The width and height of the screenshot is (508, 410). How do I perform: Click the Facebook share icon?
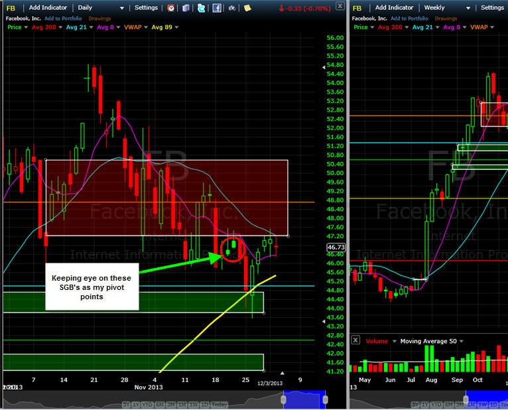tap(217, 8)
